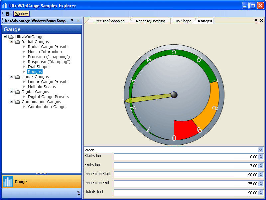Click the folder icon next to Digital Gauges

tap(17, 92)
